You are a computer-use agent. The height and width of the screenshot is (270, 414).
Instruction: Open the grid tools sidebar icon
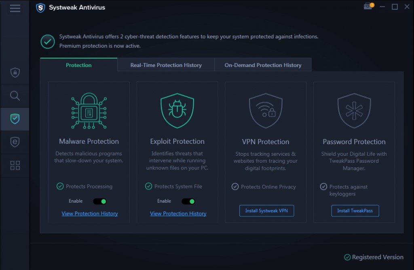click(x=15, y=165)
